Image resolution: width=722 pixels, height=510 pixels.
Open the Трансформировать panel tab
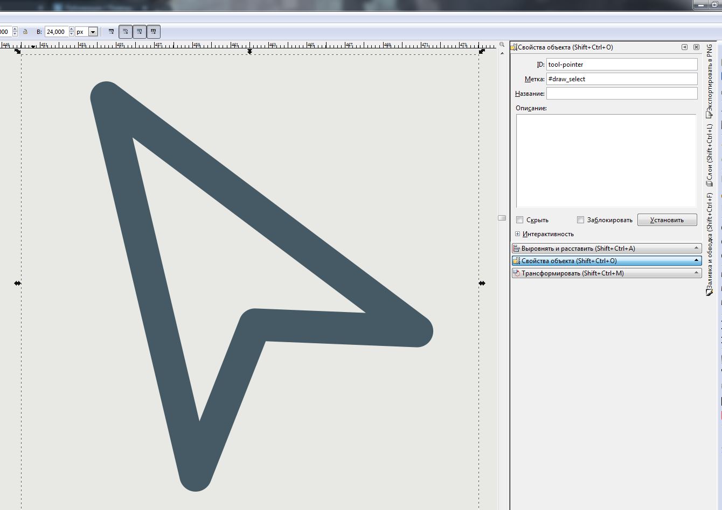(607, 273)
